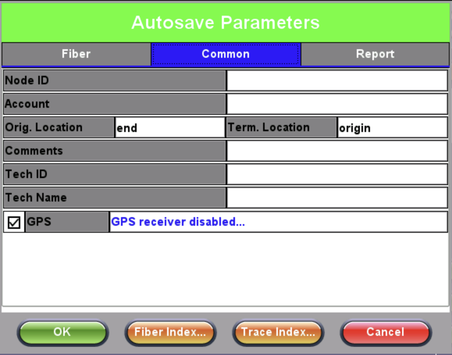Click the Tech Name label

[x=114, y=198]
